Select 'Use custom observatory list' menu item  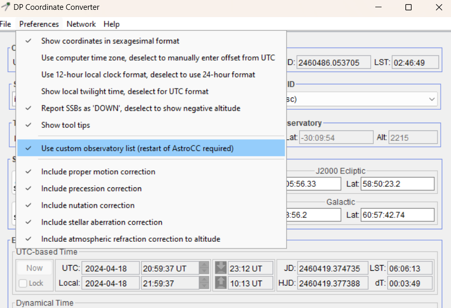(137, 149)
